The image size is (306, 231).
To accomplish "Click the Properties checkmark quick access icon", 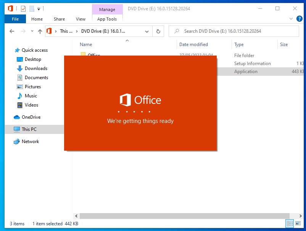I will point(23,9).
